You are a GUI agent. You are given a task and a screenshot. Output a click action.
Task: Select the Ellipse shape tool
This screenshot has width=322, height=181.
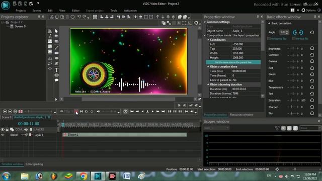pyautogui.click(x=56, y=58)
